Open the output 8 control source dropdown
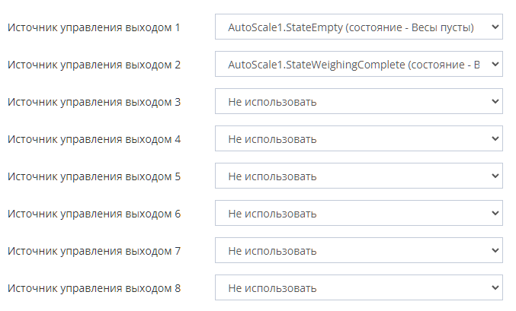Viewport: 516px width, 311px height. click(x=358, y=288)
